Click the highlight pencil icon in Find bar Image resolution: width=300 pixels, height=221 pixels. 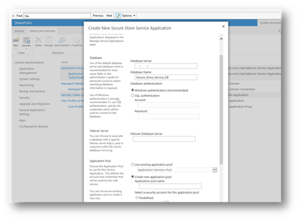(x=118, y=16)
